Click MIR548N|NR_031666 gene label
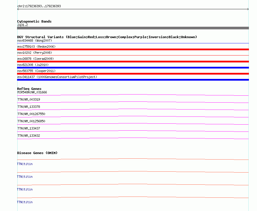This screenshot has width=257, height=211. (32, 92)
